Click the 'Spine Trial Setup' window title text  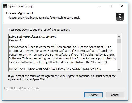coord(21,6)
